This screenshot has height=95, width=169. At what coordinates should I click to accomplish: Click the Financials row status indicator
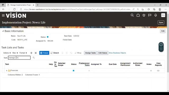73,71
